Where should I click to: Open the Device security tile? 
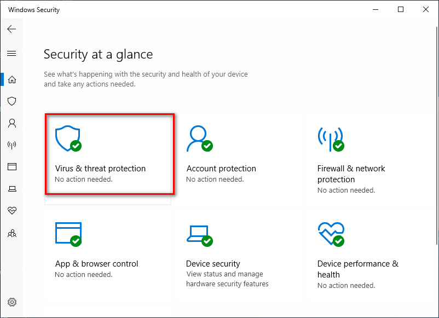coord(239,255)
